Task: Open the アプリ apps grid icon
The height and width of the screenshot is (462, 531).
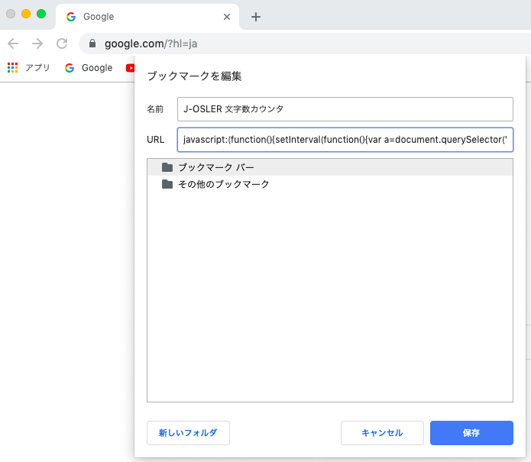Action: [x=12, y=68]
